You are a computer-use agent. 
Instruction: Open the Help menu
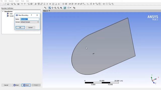(27, 1)
